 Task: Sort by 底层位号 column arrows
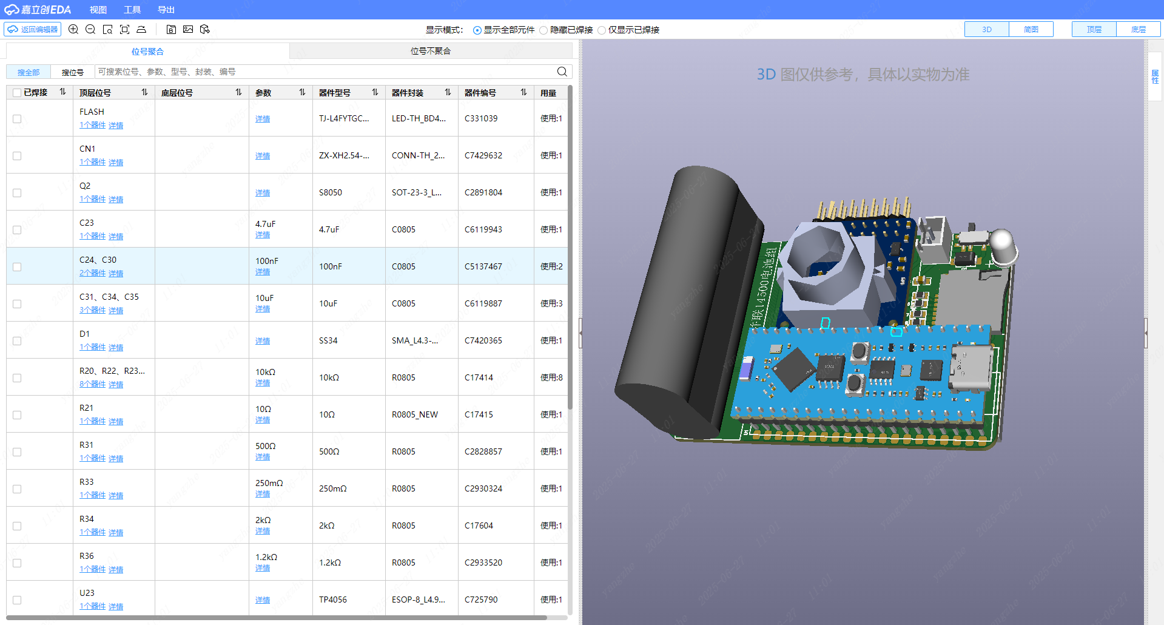pos(238,92)
